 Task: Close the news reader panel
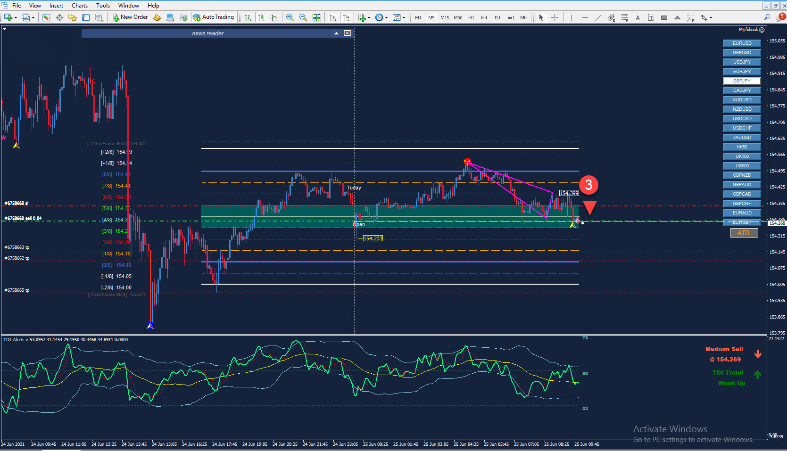point(348,33)
